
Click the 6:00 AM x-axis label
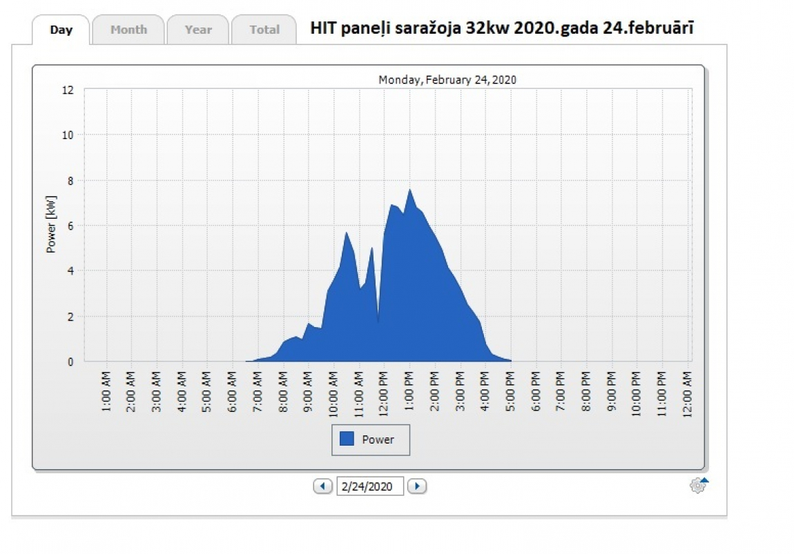233,393
